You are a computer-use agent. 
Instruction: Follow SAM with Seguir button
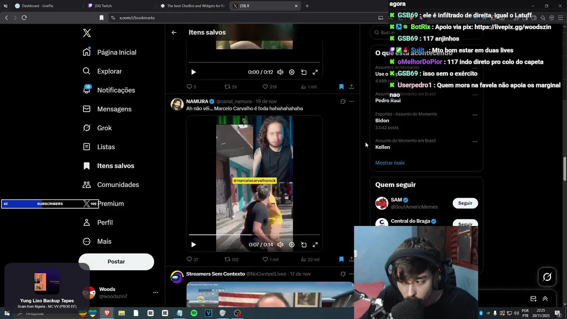(x=465, y=203)
